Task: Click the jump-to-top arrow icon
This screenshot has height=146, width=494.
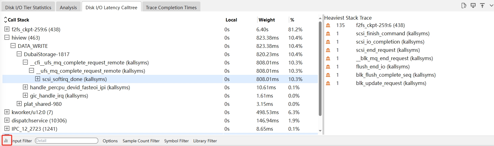Action: 482,6
